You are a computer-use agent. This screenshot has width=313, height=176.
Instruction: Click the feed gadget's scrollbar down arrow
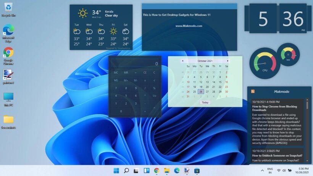(x=307, y=161)
